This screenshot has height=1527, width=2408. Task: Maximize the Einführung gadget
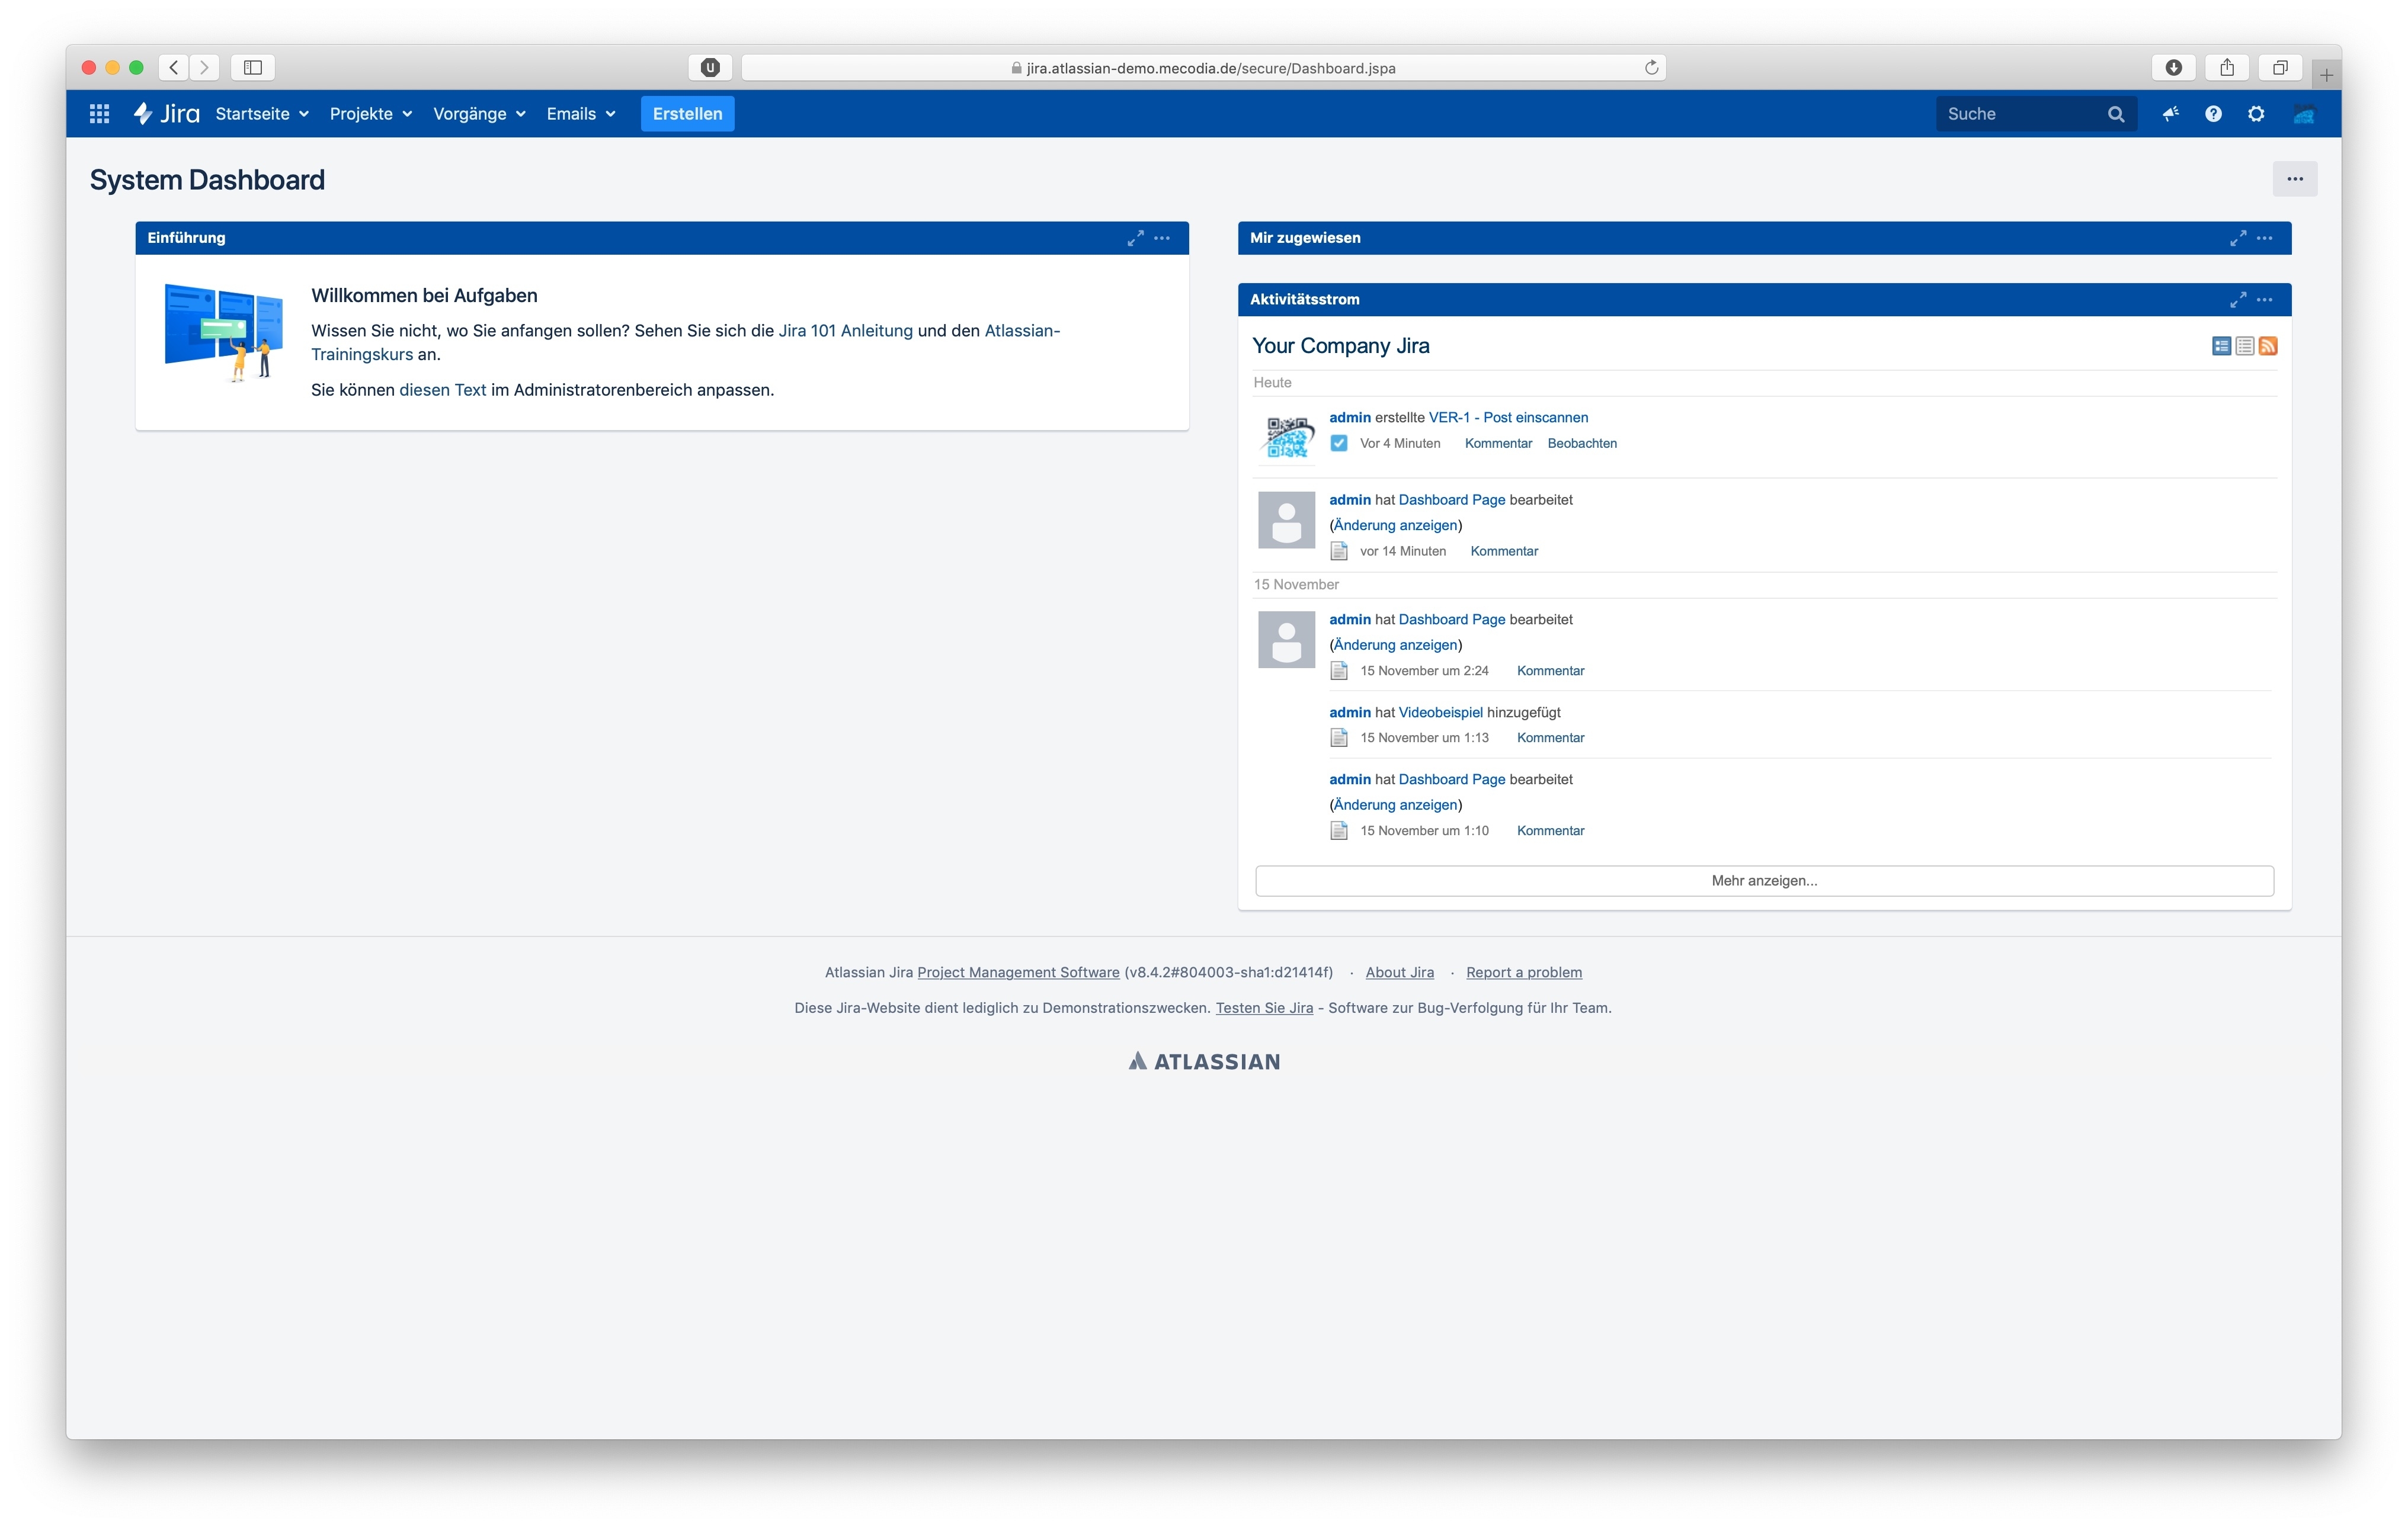tap(1135, 238)
